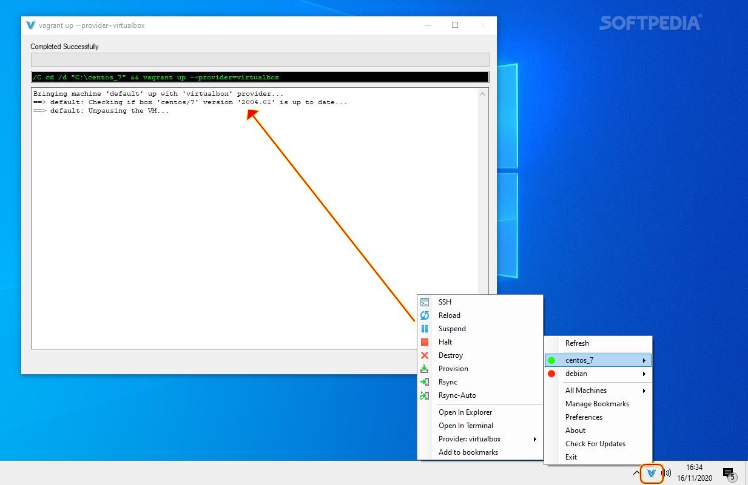Open Vagrant Manager tray icon
This screenshot has height=485, width=748.
point(652,473)
